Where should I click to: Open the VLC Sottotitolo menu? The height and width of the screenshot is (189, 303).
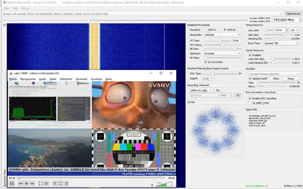point(66,79)
